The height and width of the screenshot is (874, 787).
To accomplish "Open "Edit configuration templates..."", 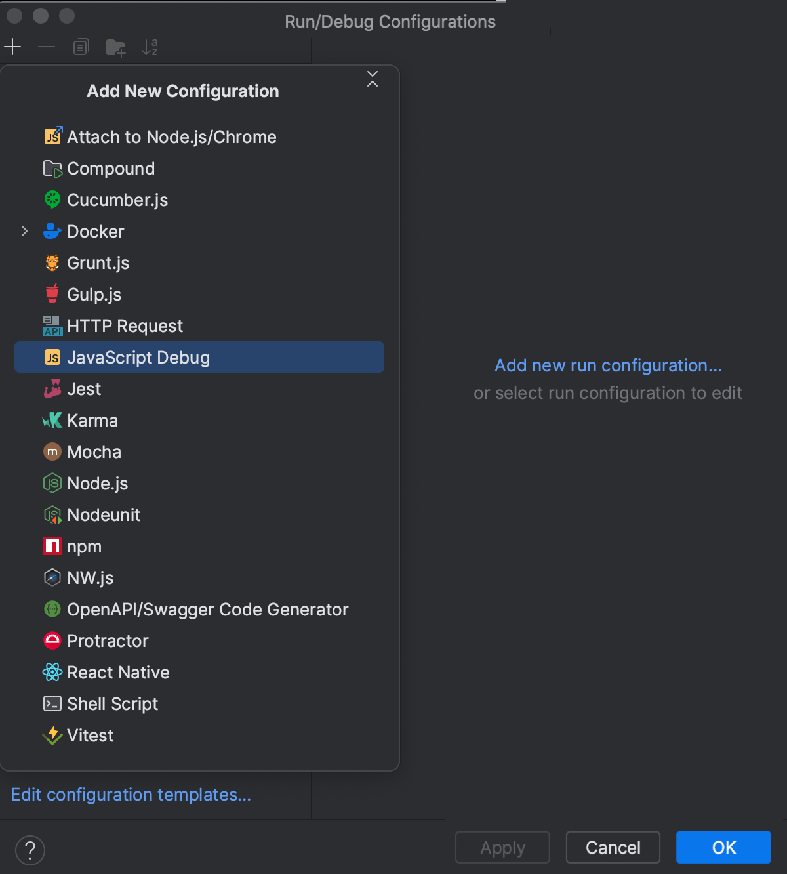I will pyautogui.click(x=131, y=794).
